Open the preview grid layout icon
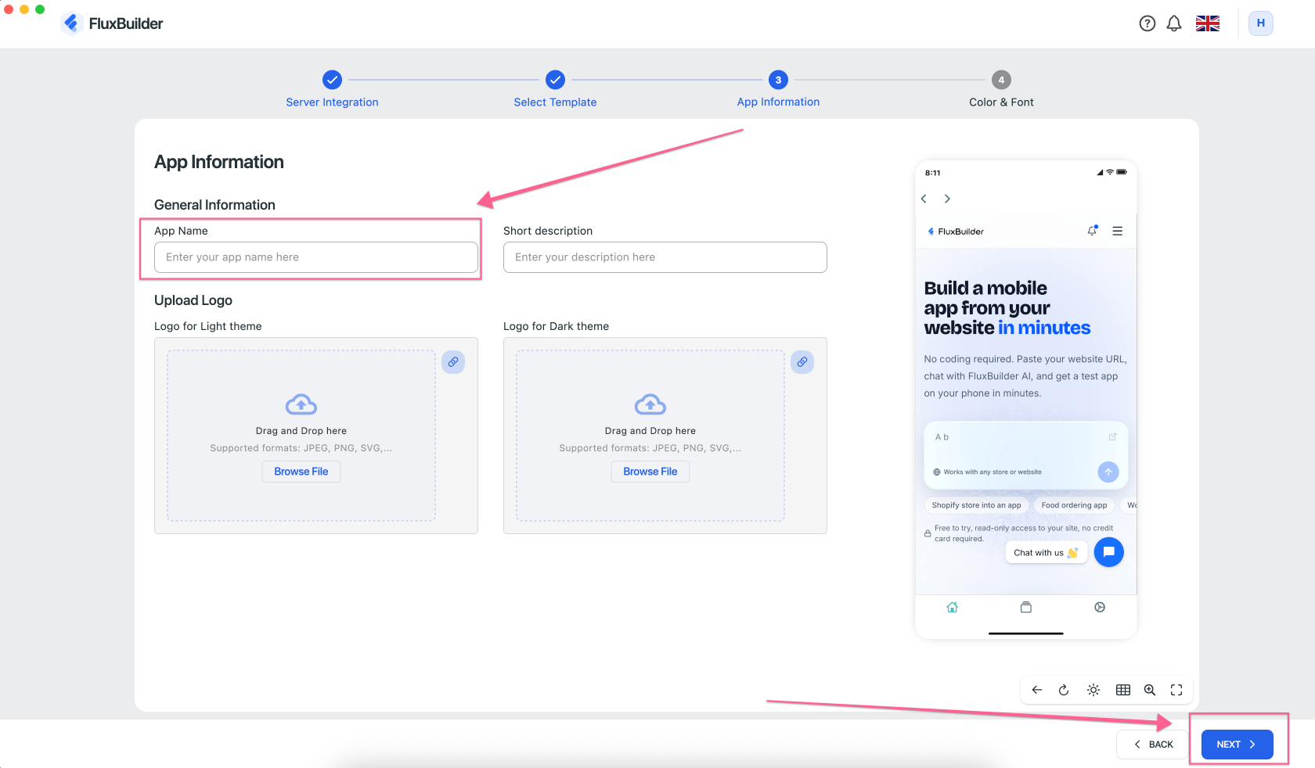Image resolution: width=1315 pixels, height=768 pixels. [1123, 690]
